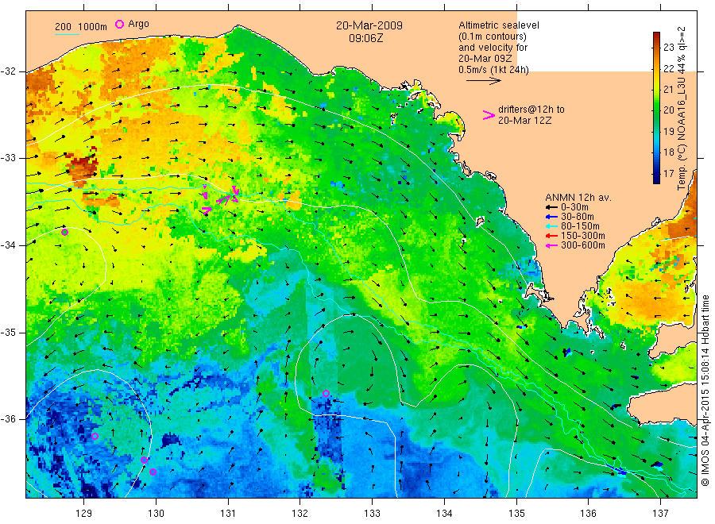Screen dimensions: 715x524
Task: Click the 'ANMN 12h av.' legend heading
Action: 578,198
